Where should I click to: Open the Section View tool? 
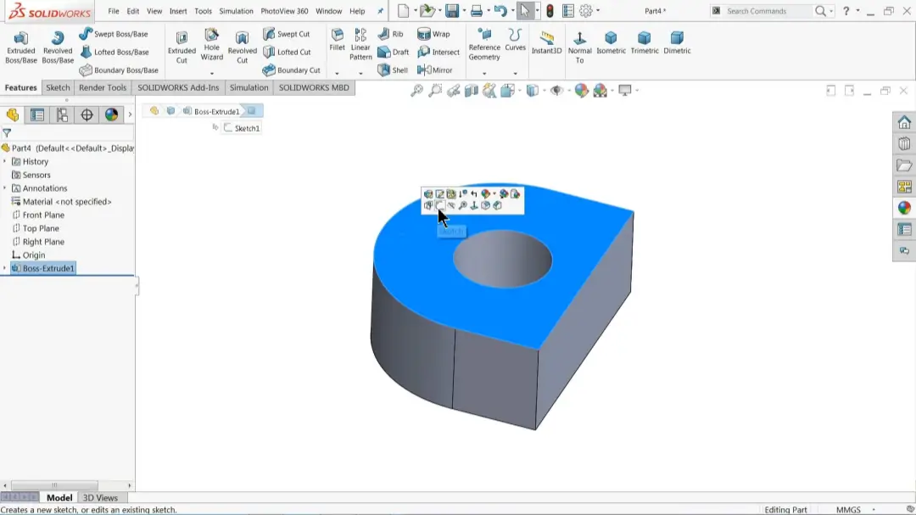471,91
